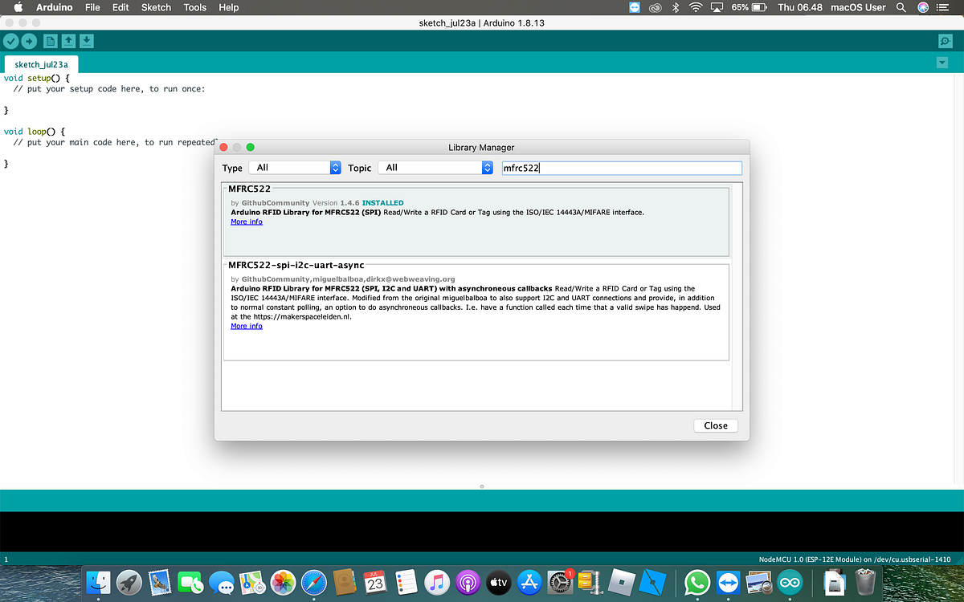Open the File menu
Screen dimensions: 964x602
(x=92, y=7)
